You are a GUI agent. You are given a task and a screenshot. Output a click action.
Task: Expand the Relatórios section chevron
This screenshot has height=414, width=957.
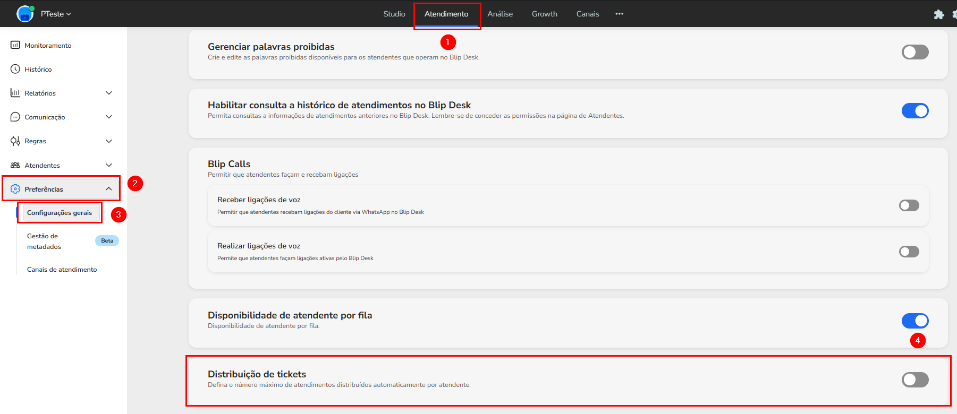point(109,93)
